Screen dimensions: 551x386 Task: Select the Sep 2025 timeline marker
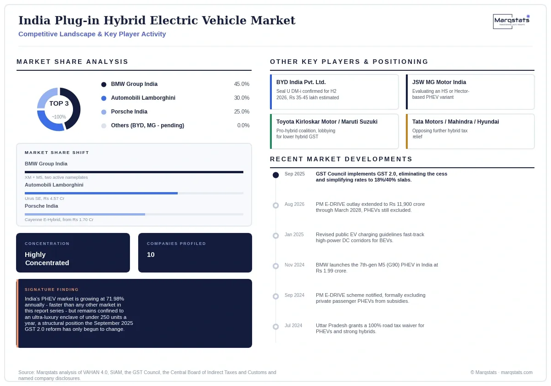275,175
